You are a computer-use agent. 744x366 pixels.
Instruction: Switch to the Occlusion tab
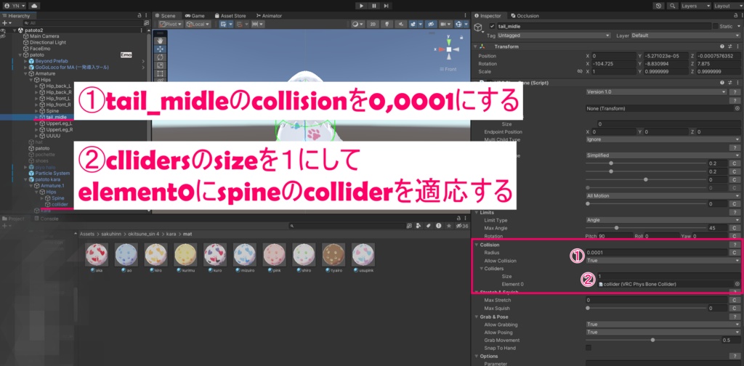[525, 16]
